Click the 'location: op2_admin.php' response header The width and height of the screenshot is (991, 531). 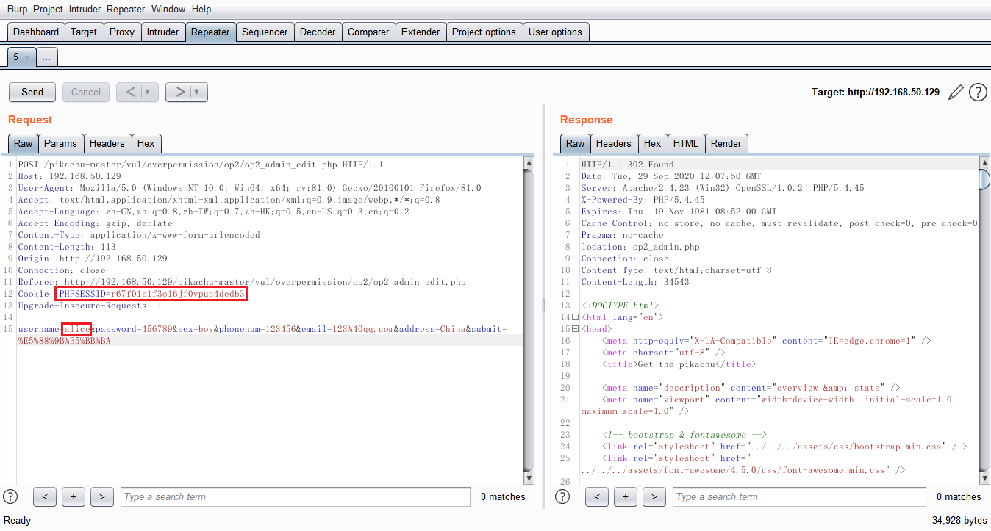640,247
